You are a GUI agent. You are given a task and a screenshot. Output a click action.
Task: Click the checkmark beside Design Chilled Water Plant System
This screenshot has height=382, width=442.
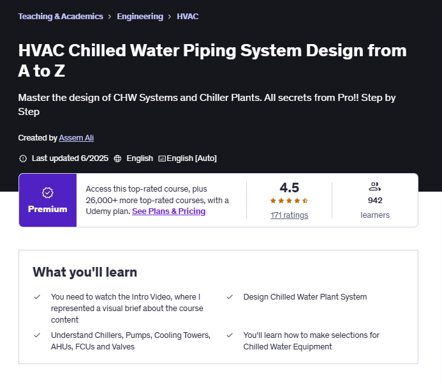[x=230, y=297]
